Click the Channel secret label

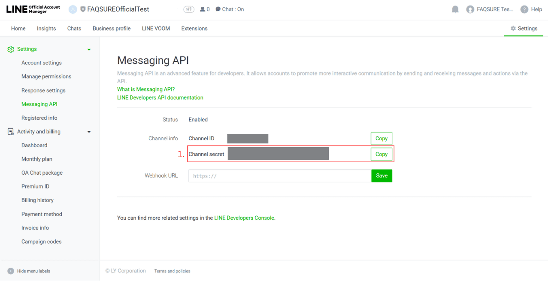[206, 154]
